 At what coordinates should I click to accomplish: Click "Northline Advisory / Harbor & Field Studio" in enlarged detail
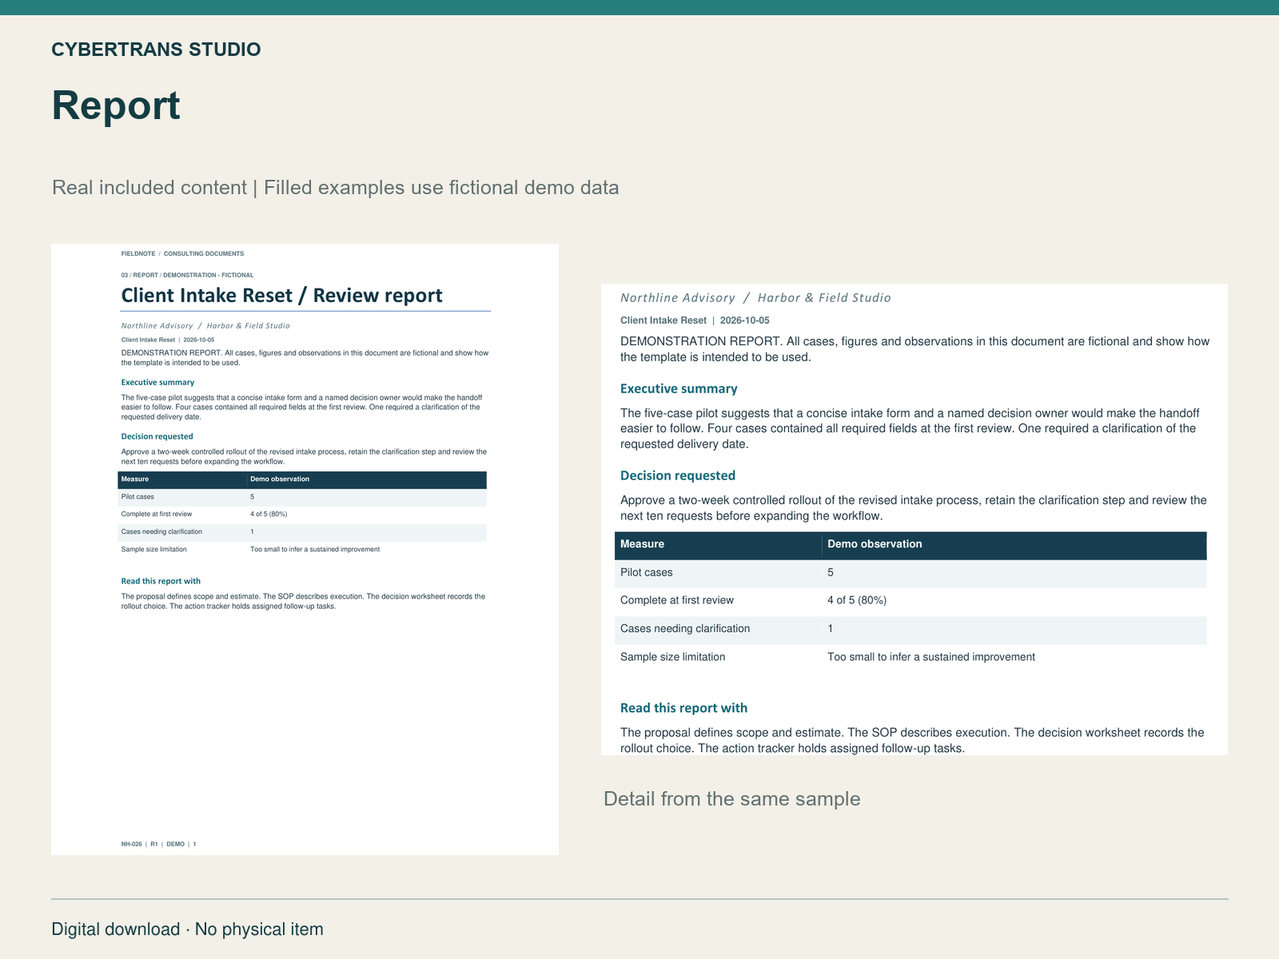755,298
